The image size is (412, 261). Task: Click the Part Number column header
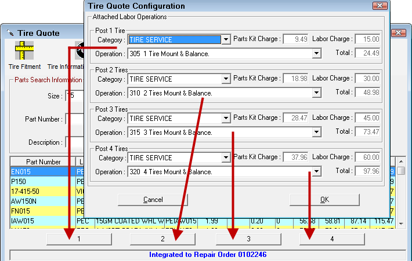43,162
